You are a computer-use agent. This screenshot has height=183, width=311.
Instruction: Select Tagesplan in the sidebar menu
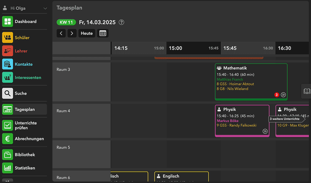click(x=25, y=109)
